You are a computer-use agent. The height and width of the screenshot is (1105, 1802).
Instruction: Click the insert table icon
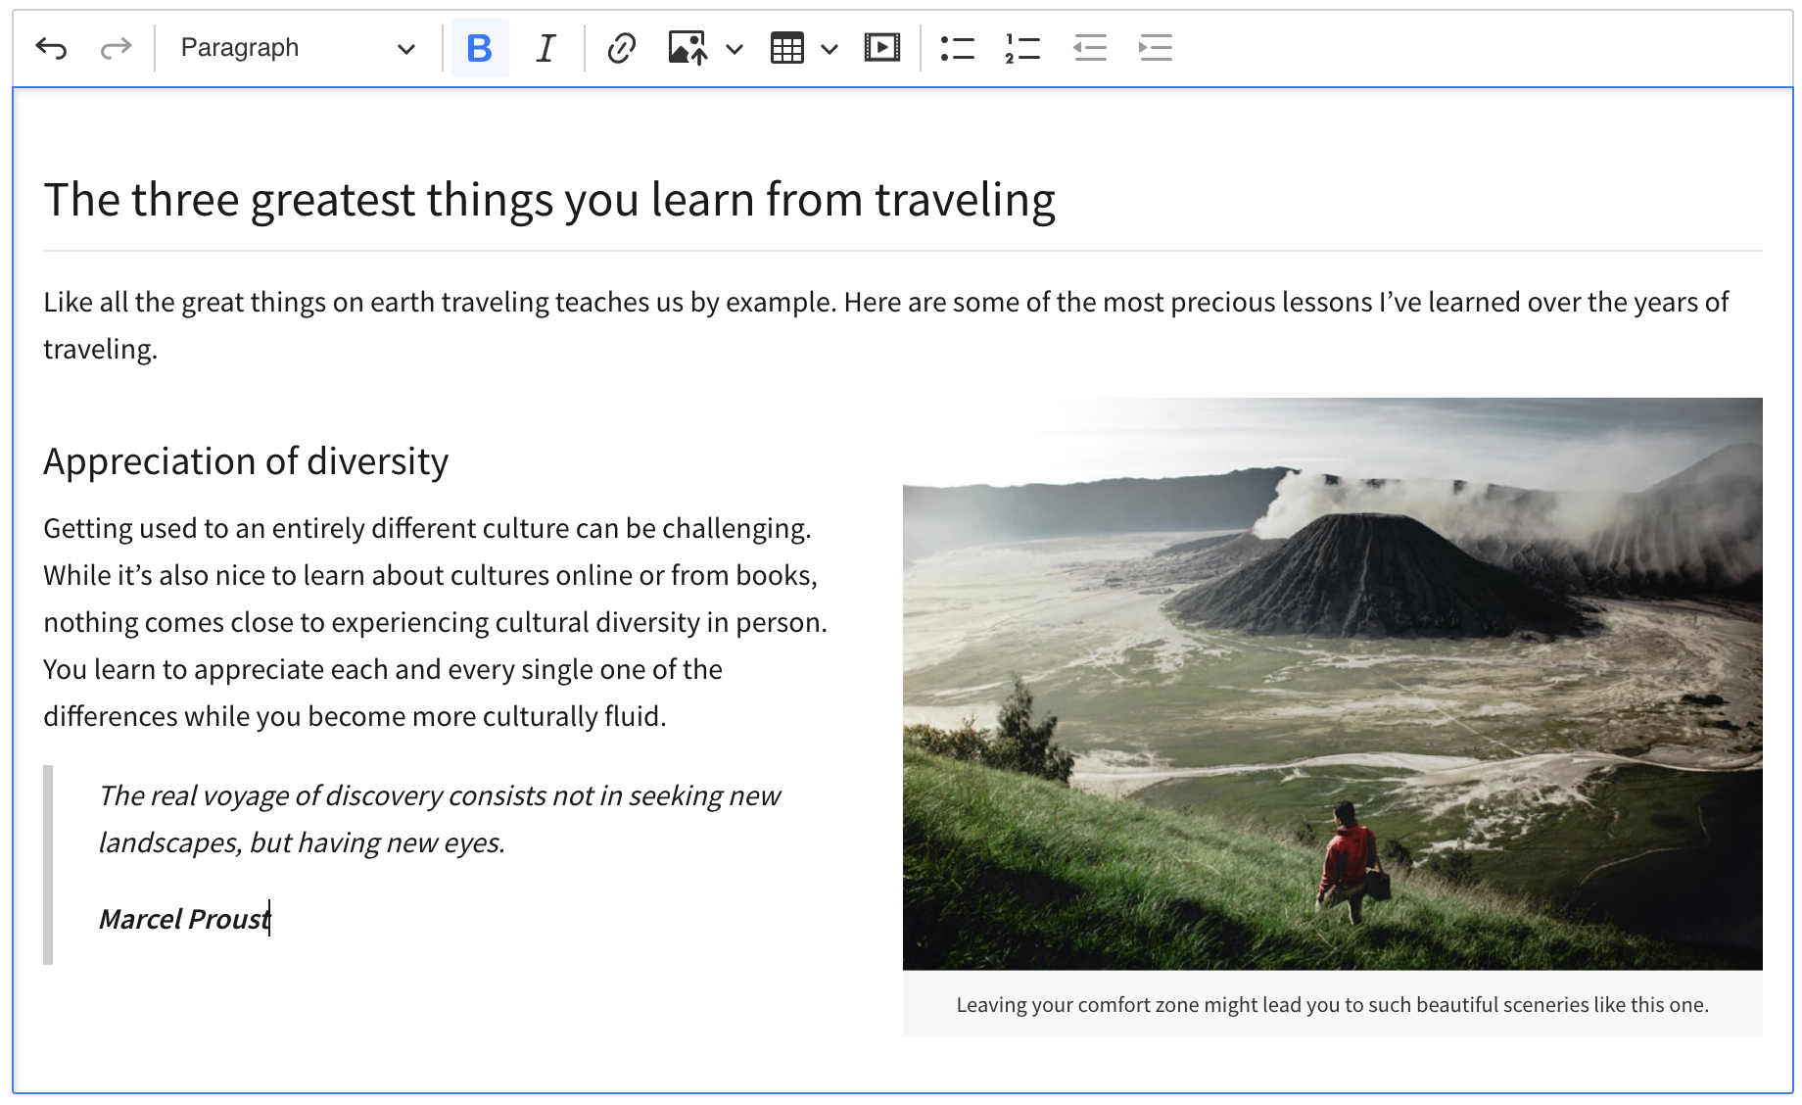pyautogui.click(x=786, y=48)
